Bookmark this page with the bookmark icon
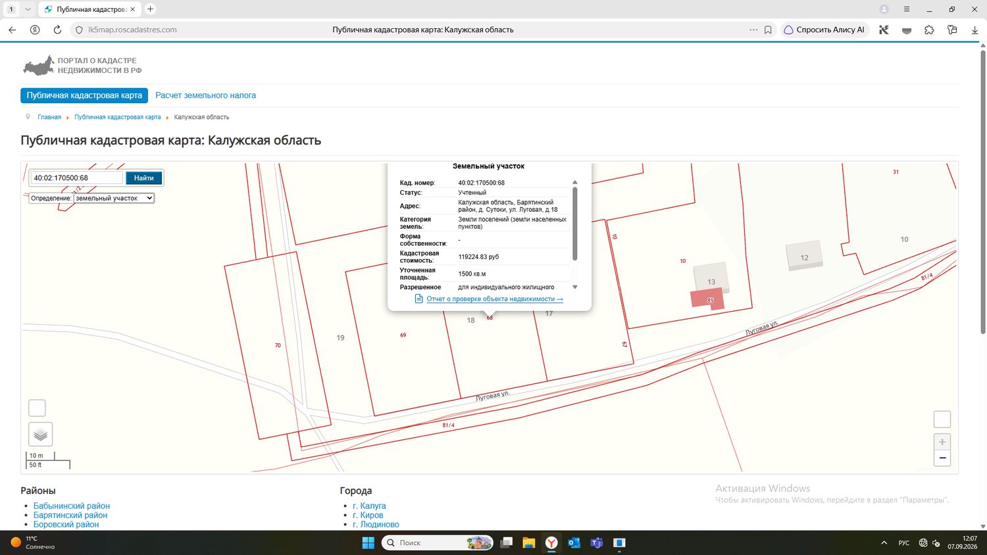 [768, 30]
